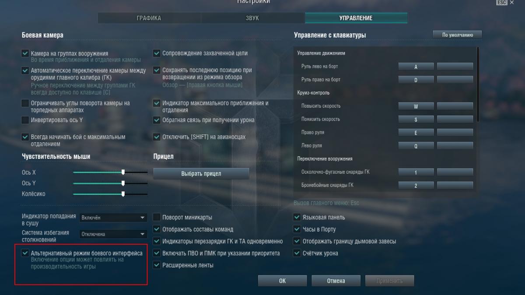Toggle Часы в Порту checkbox
The width and height of the screenshot is (525, 295).
tap(297, 229)
